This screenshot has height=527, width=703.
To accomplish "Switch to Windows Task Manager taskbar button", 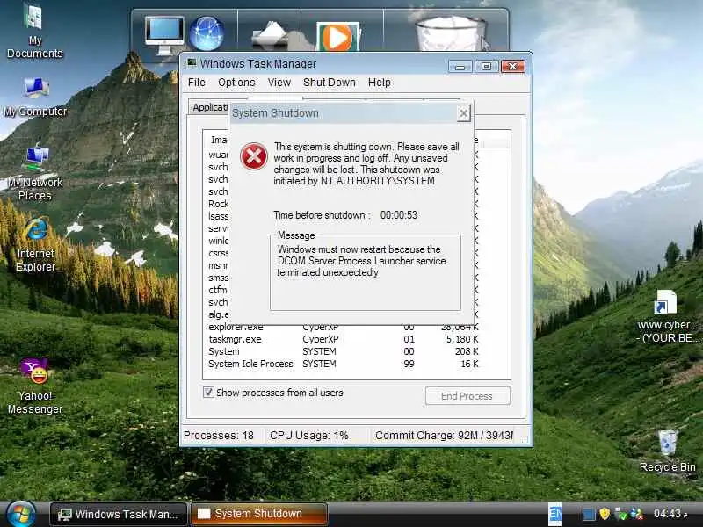I will (x=119, y=514).
